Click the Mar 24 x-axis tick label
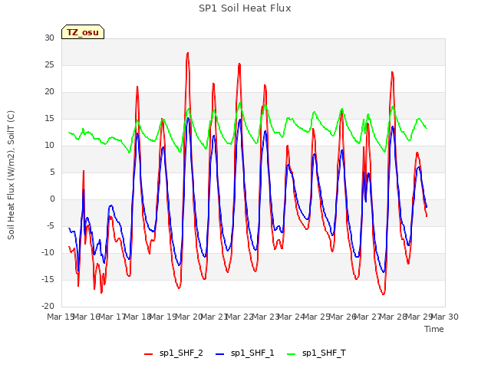The height and width of the screenshot is (368, 491). 292,317
